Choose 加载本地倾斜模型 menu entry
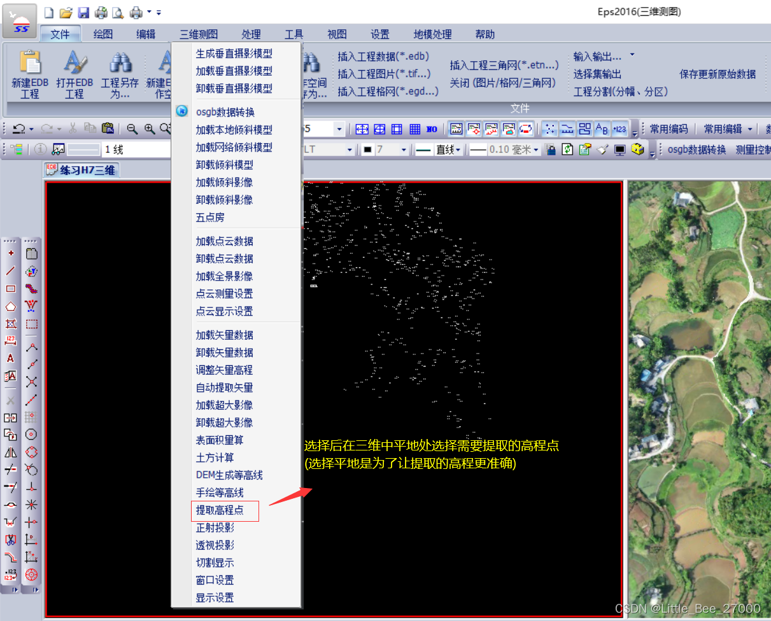Viewport: 771px width, 621px height. [234, 130]
